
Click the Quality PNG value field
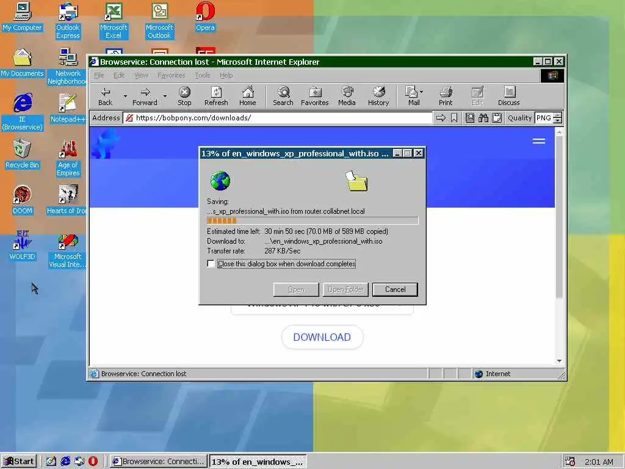pos(544,118)
